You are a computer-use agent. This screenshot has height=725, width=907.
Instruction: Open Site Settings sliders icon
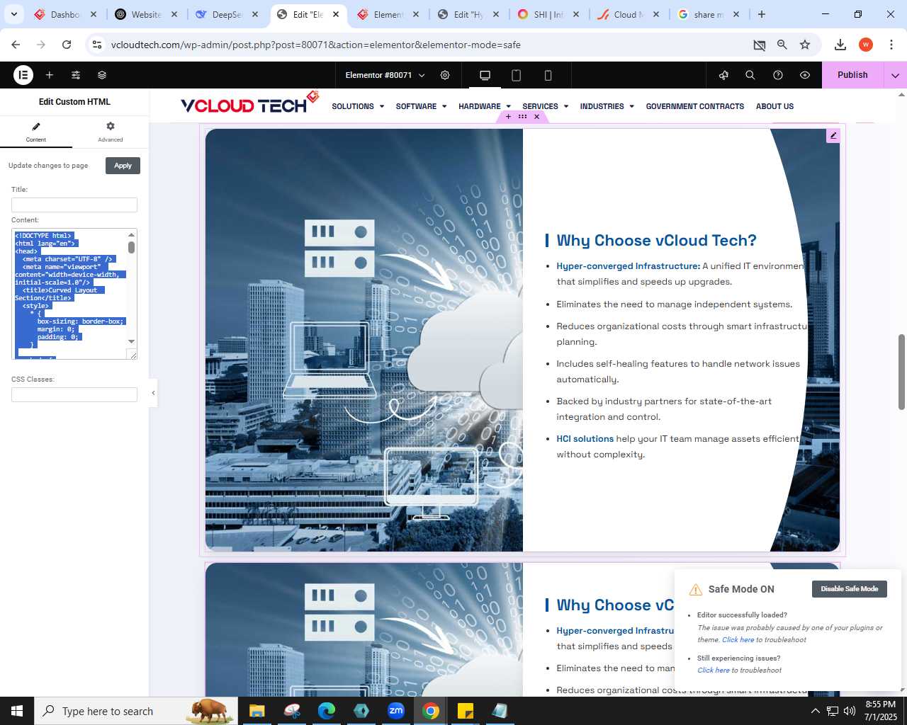[76, 75]
